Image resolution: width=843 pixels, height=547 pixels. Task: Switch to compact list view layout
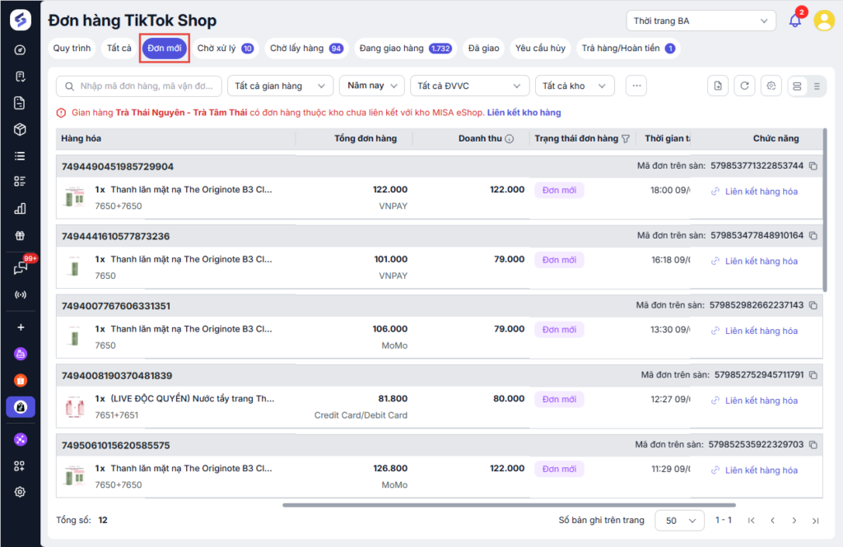click(816, 86)
